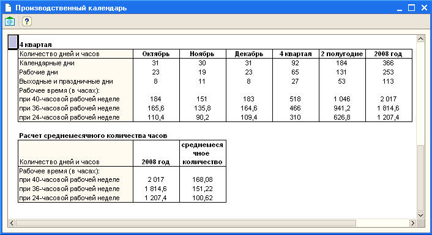Screen dimensions: 432x235
Task: Select 'Выходные и праздничные дни' row label
Action: tap(66, 81)
